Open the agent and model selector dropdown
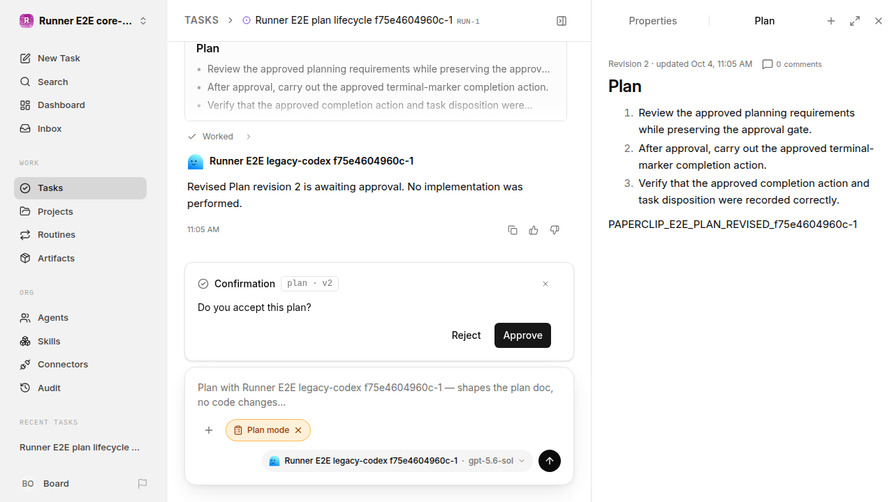The width and height of the screenshot is (894, 502). click(x=397, y=461)
